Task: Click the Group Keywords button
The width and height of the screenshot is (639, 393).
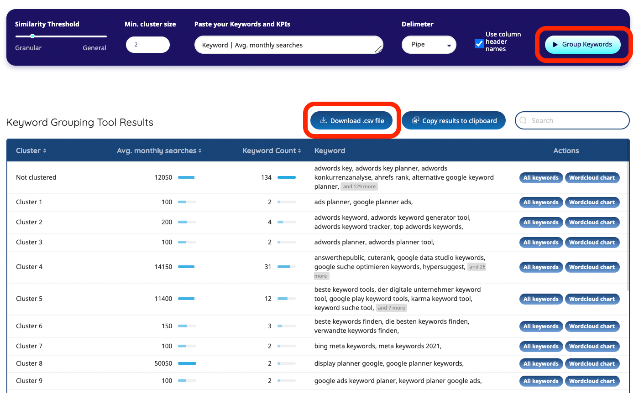Action: [583, 45]
